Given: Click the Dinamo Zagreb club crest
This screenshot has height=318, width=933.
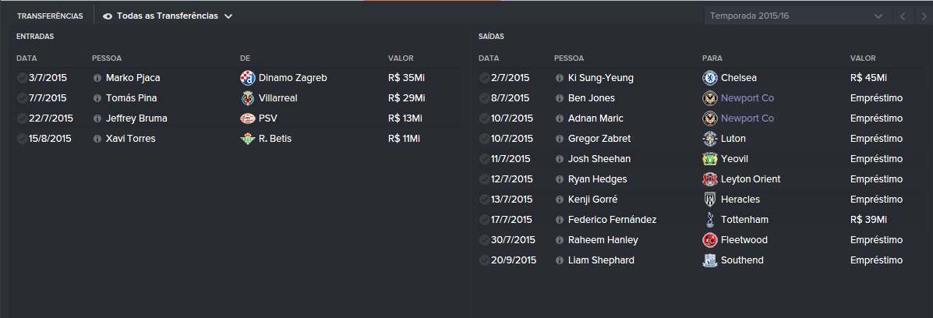Looking at the screenshot, I should 248,78.
